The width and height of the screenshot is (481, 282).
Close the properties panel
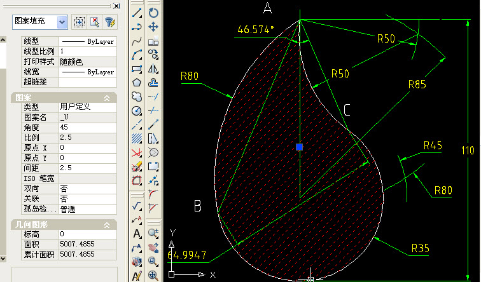pyautogui.click(x=116, y=6)
